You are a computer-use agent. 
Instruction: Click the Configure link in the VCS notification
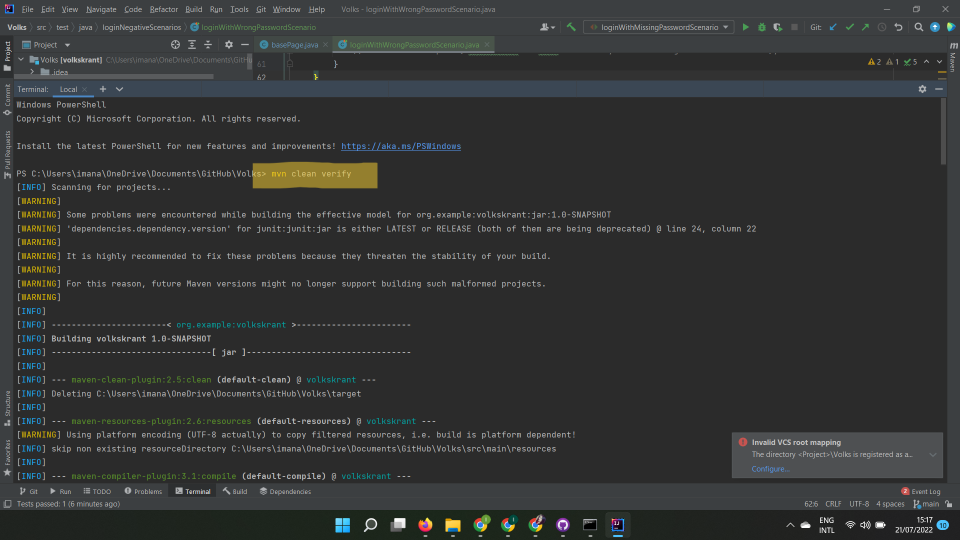tap(770, 468)
